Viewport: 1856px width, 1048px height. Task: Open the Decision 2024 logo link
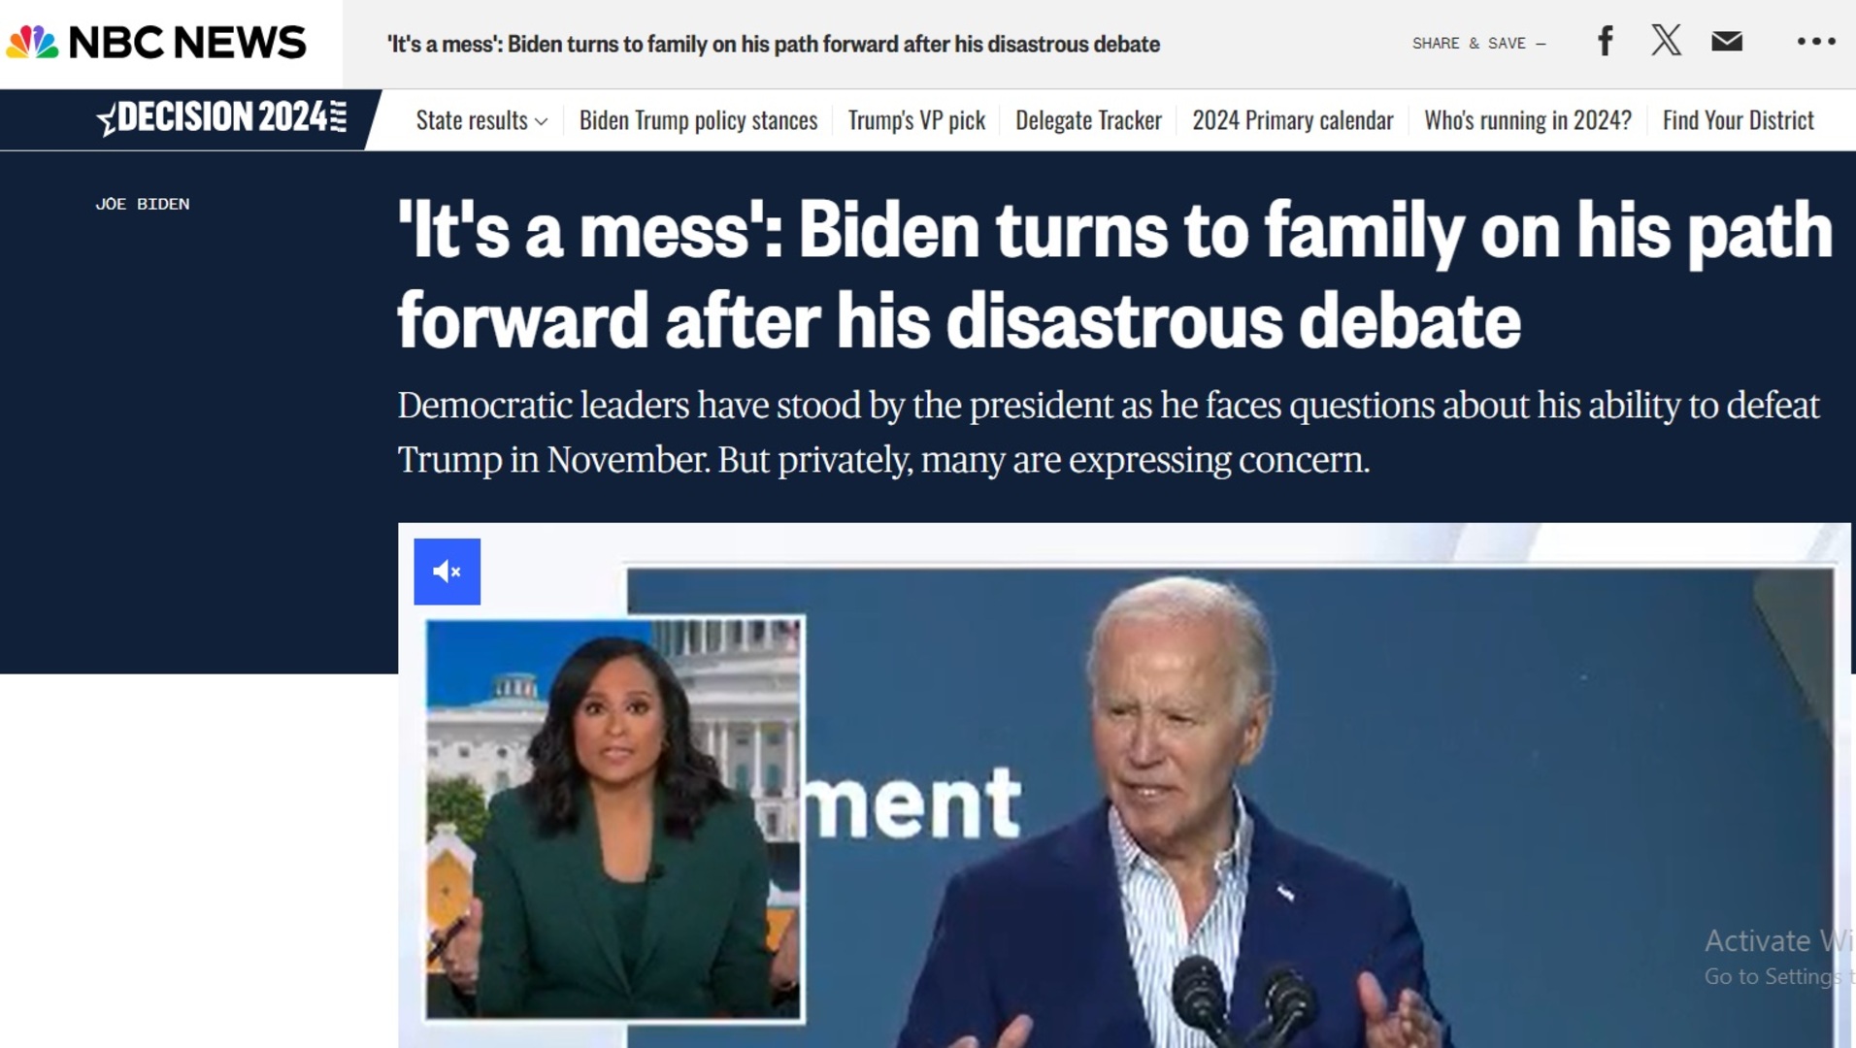point(222,118)
